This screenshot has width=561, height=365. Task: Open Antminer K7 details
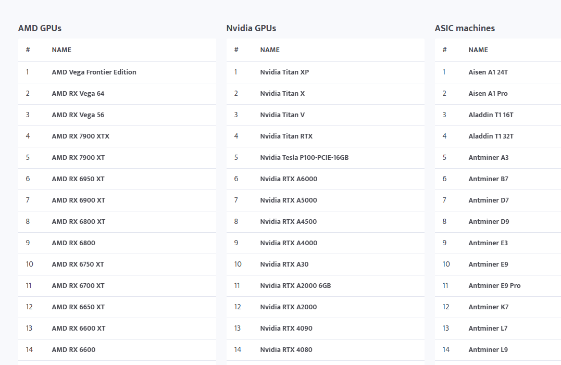(x=488, y=307)
